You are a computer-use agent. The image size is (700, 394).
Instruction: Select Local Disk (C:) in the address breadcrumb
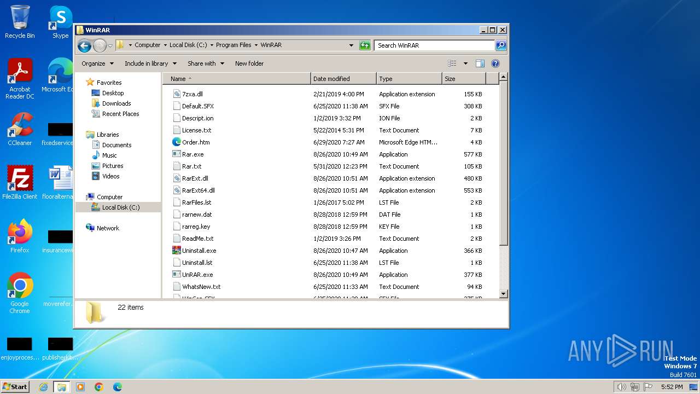click(x=188, y=45)
